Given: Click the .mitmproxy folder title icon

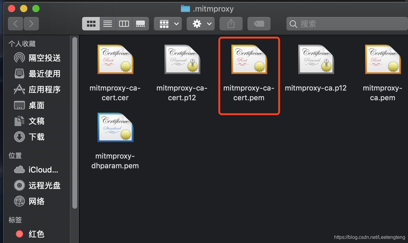Looking at the screenshot, I should pos(185,9).
